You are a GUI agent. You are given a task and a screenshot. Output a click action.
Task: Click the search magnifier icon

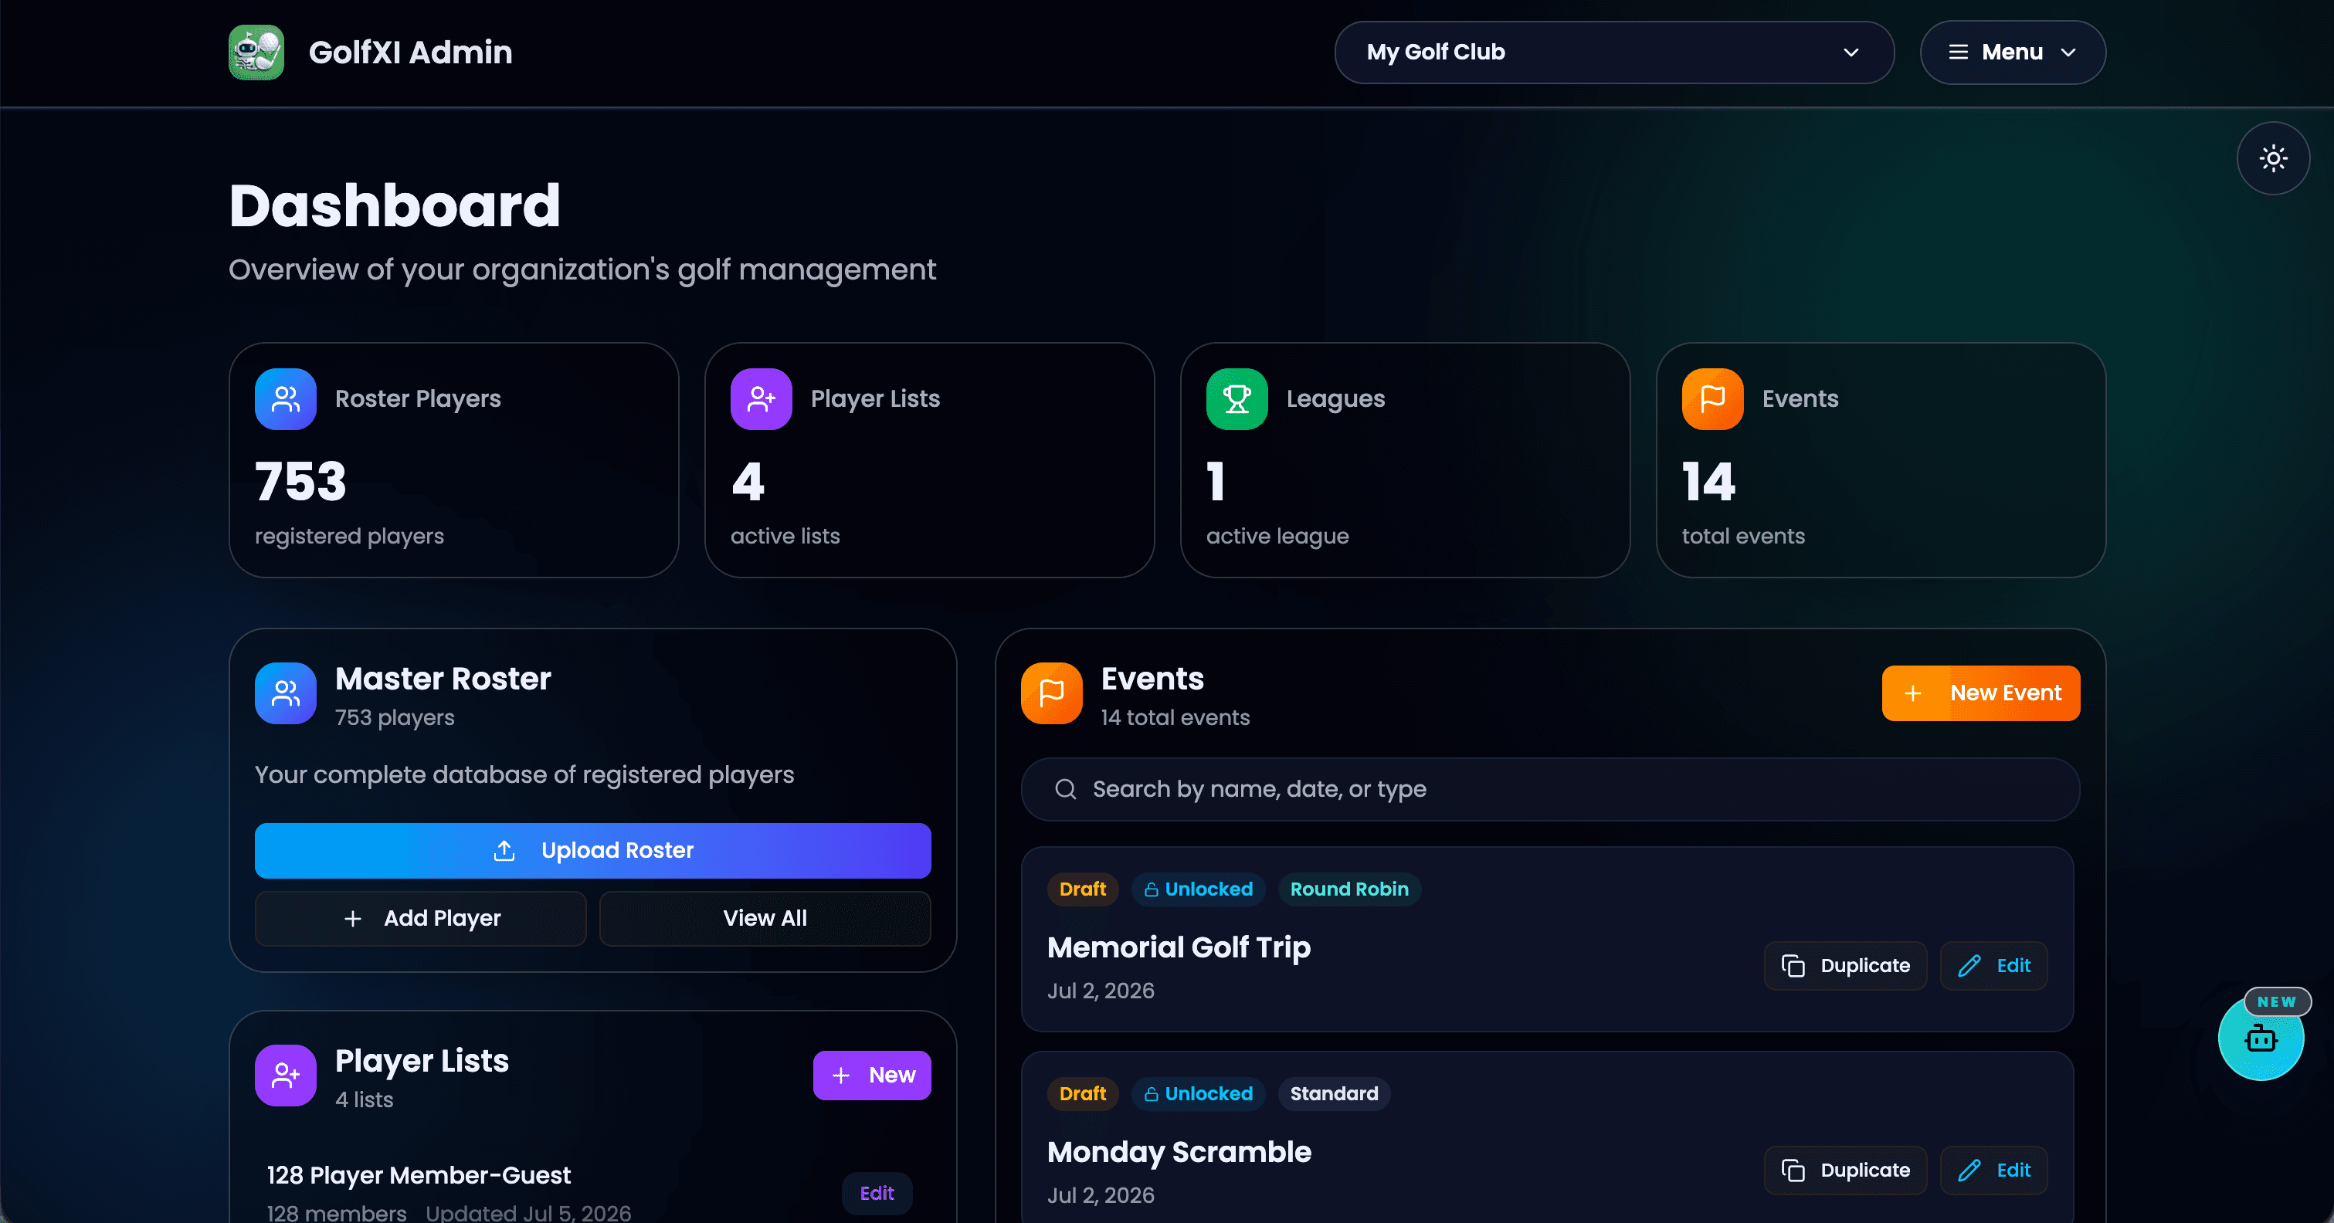click(1066, 789)
